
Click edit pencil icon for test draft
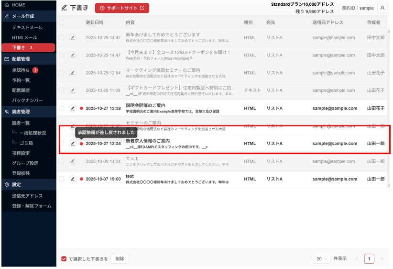click(x=73, y=179)
